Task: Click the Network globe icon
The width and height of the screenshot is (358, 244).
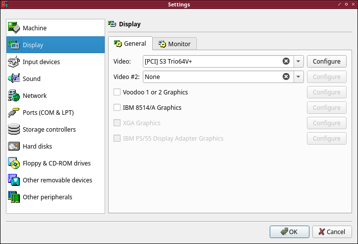Action: click(14, 95)
